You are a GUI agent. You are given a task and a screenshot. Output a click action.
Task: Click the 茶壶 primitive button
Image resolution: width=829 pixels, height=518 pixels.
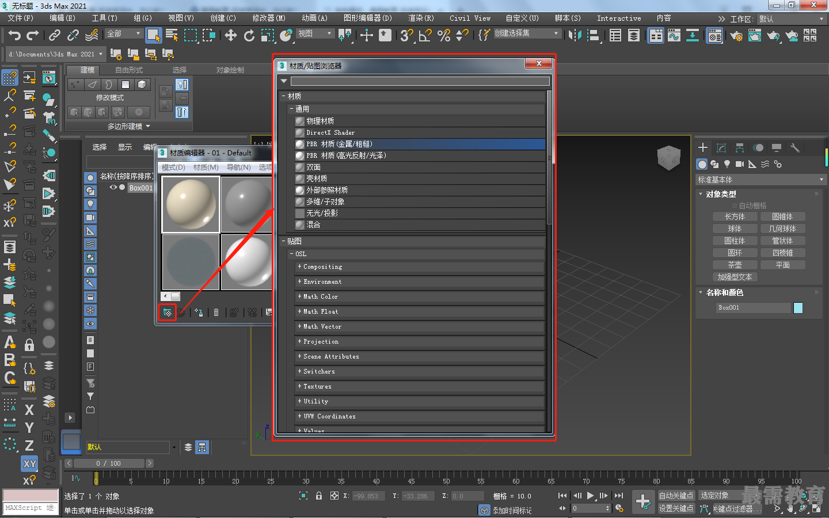pyautogui.click(x=735, y=265)
